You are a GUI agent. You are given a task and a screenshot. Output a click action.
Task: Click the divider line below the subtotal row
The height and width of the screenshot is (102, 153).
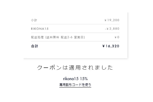[75, 24]
